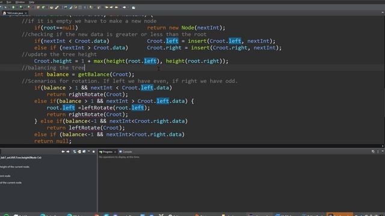Image resolution: width=385 pixels, height=216 pixels.
Task: Click 'No operations to display' message in Progress view
Action: coord(119,157)
